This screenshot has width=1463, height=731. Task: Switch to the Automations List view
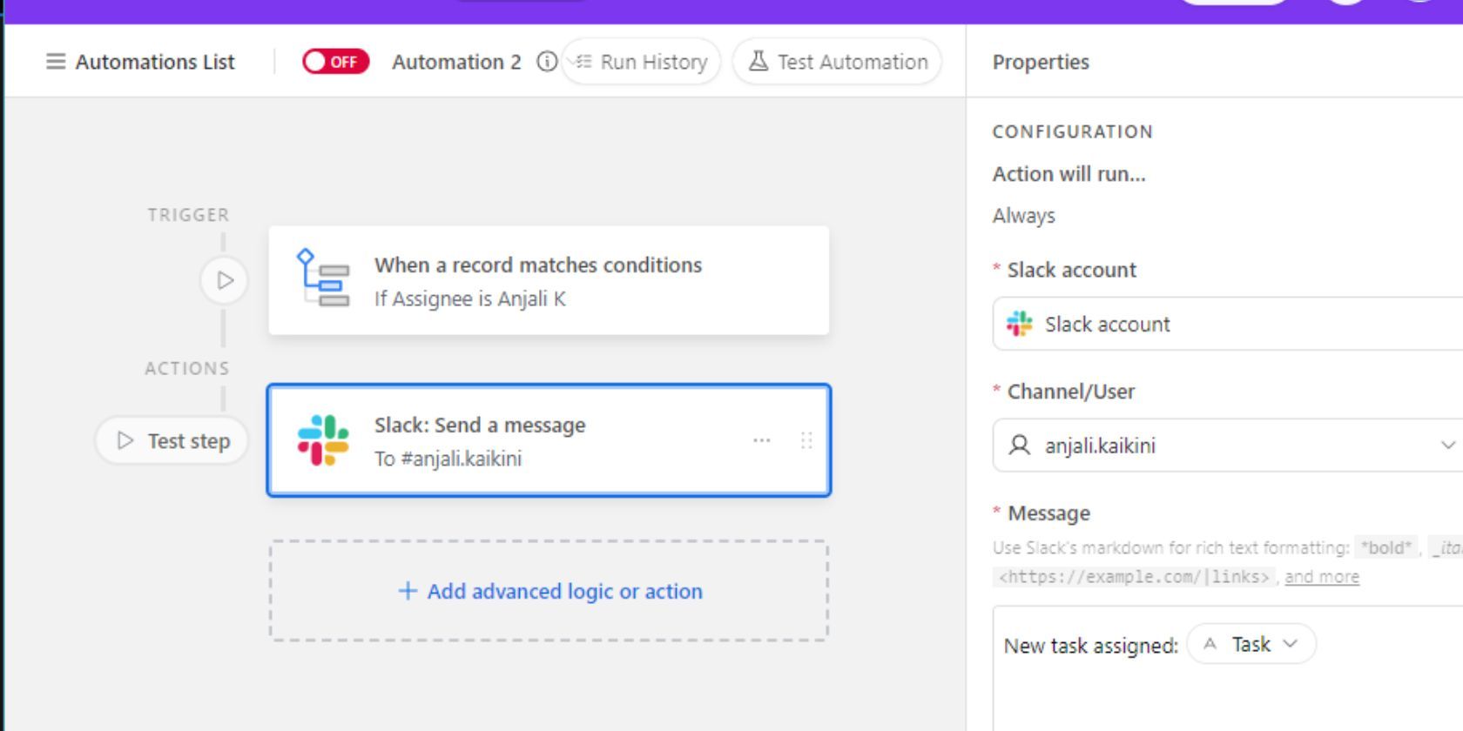point(155,61)
